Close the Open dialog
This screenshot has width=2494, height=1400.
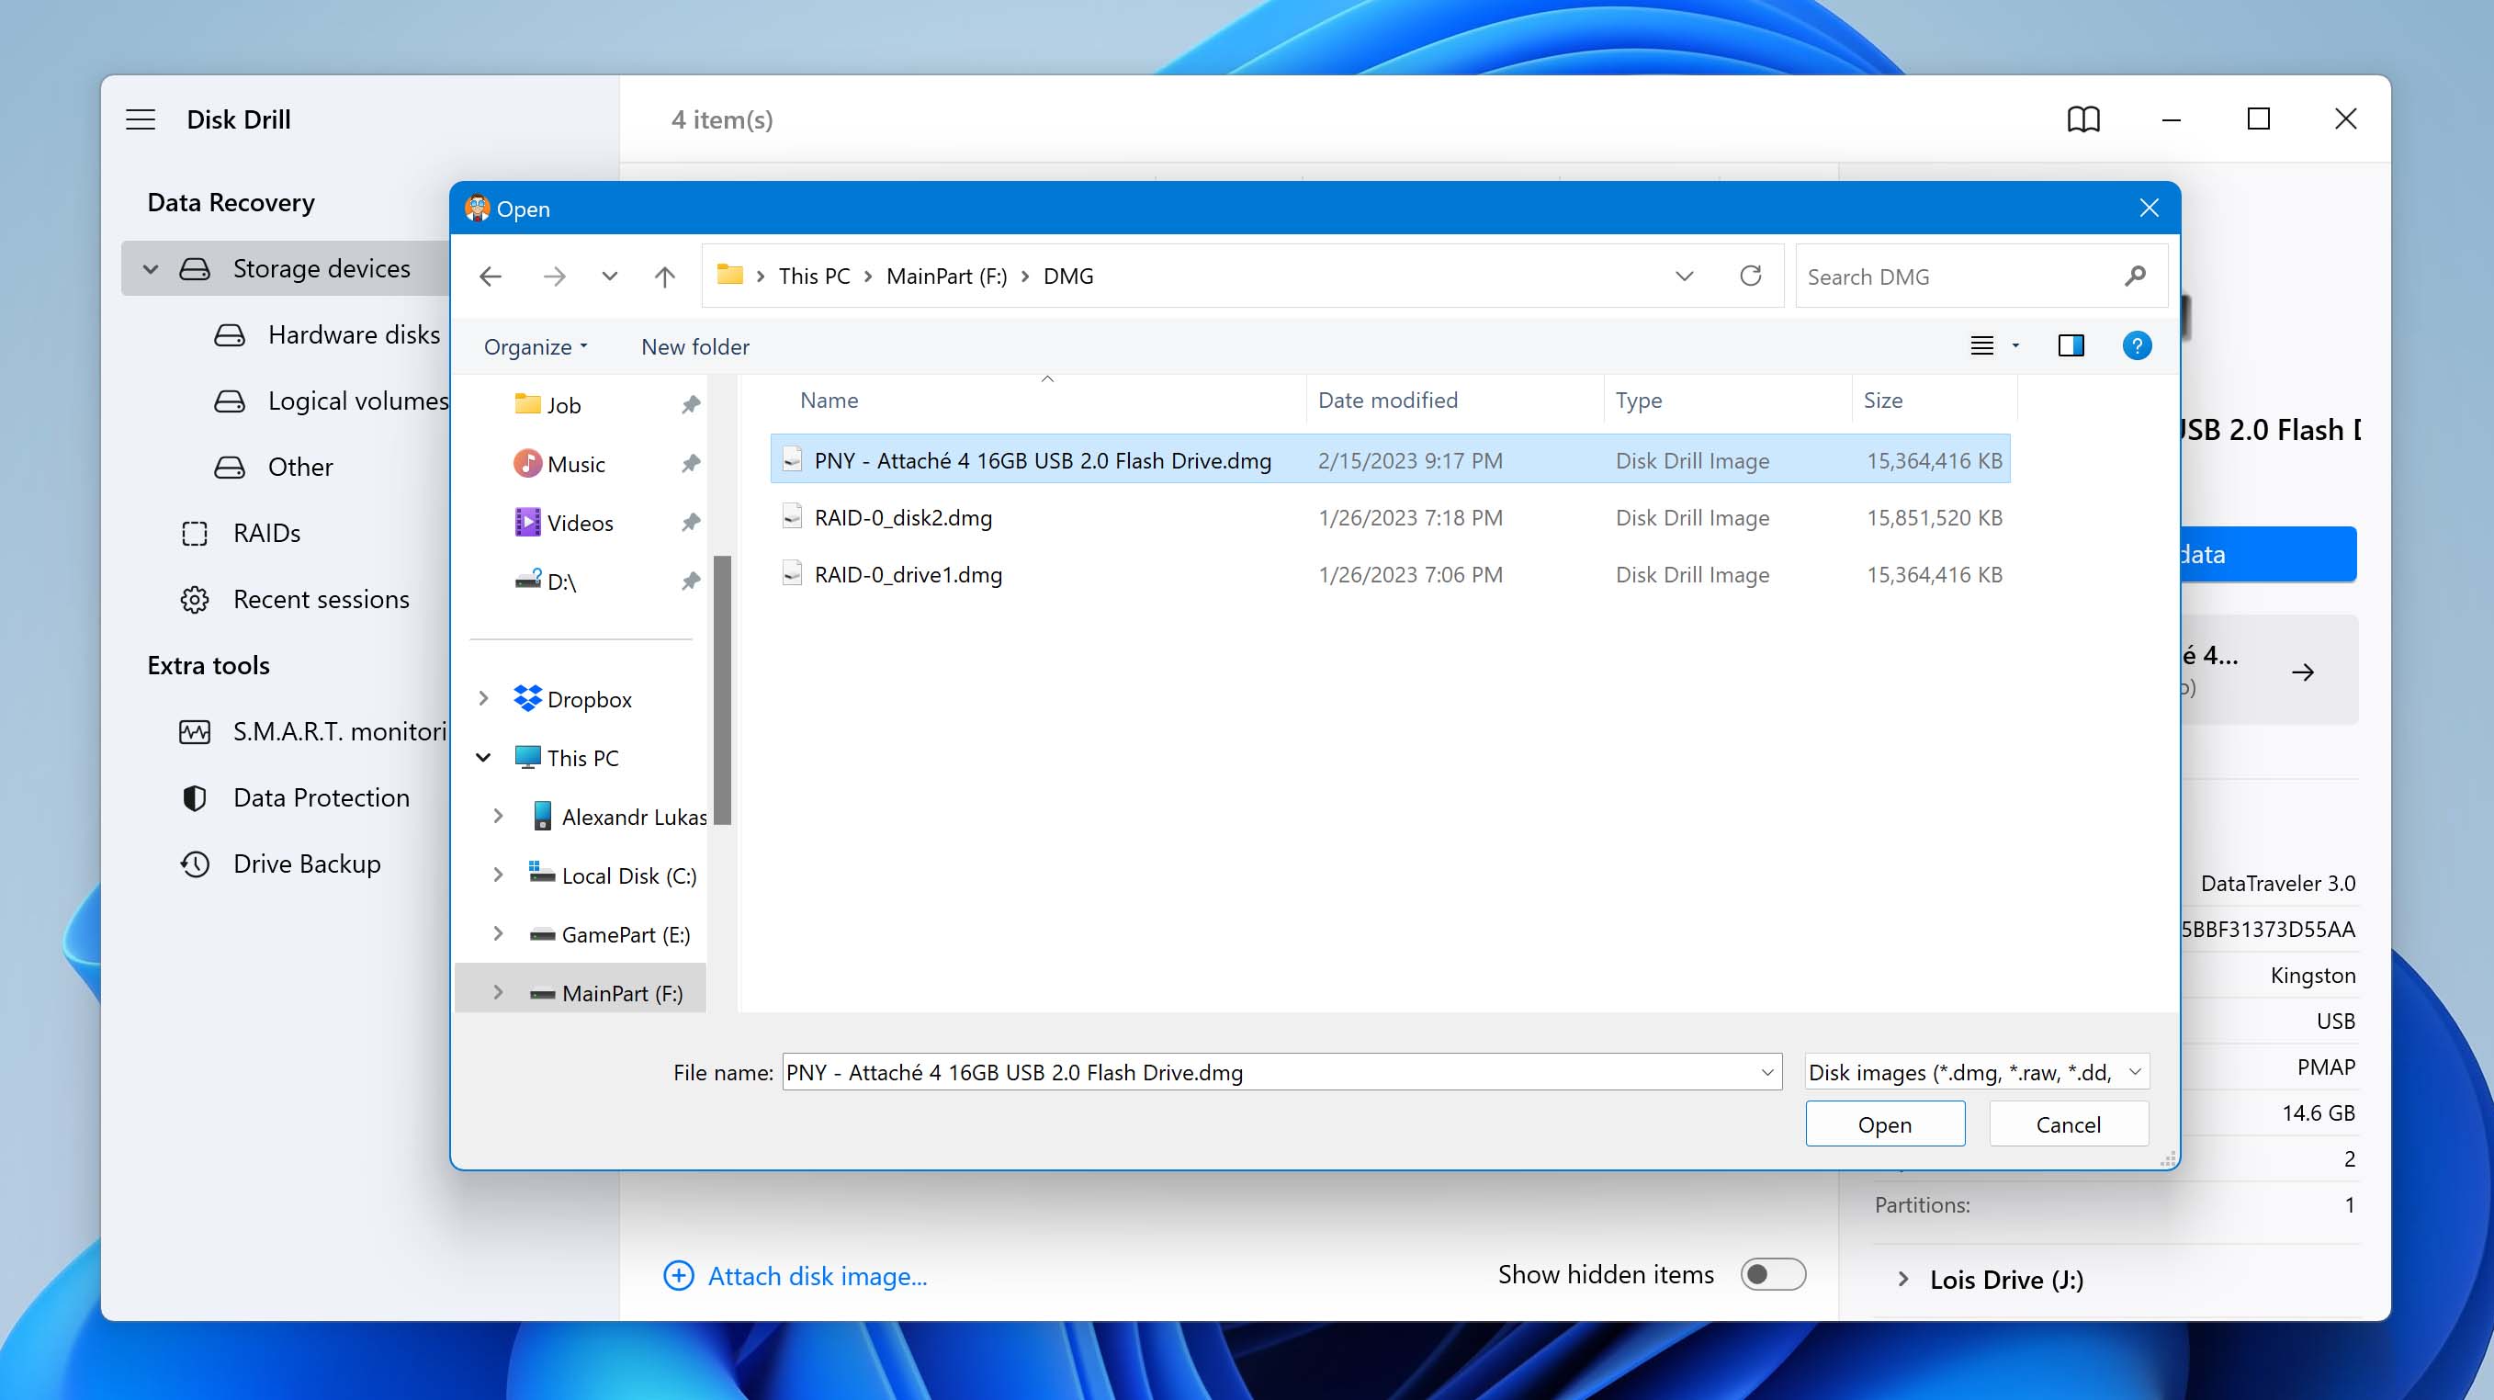(x=2150, y=209)
